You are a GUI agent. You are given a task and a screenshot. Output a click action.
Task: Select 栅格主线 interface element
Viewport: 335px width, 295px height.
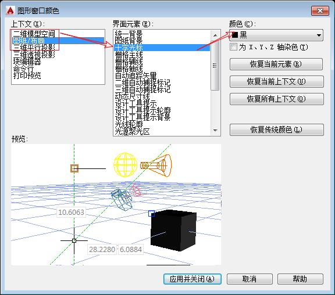tap(129, 55)
